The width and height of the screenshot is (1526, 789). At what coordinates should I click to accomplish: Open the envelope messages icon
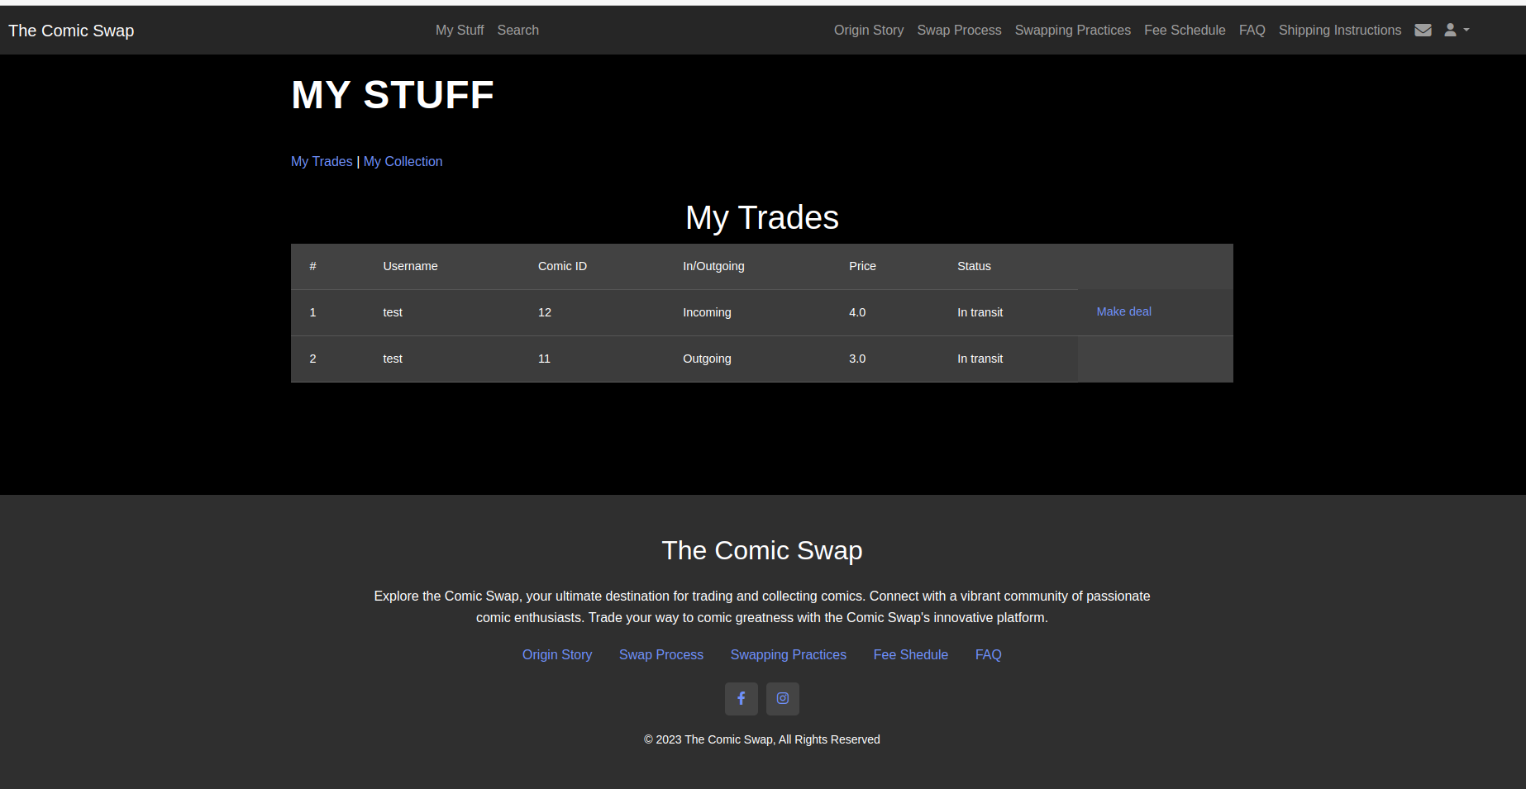pos(1423,31)
